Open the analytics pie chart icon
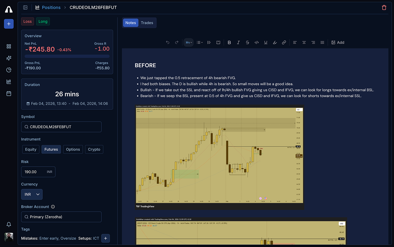Viewport: 394px width, 247px height. click(9, 70)
